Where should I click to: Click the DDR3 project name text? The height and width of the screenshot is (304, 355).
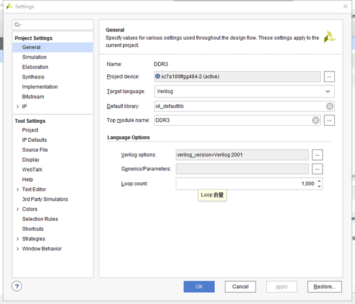coord(161,64)
